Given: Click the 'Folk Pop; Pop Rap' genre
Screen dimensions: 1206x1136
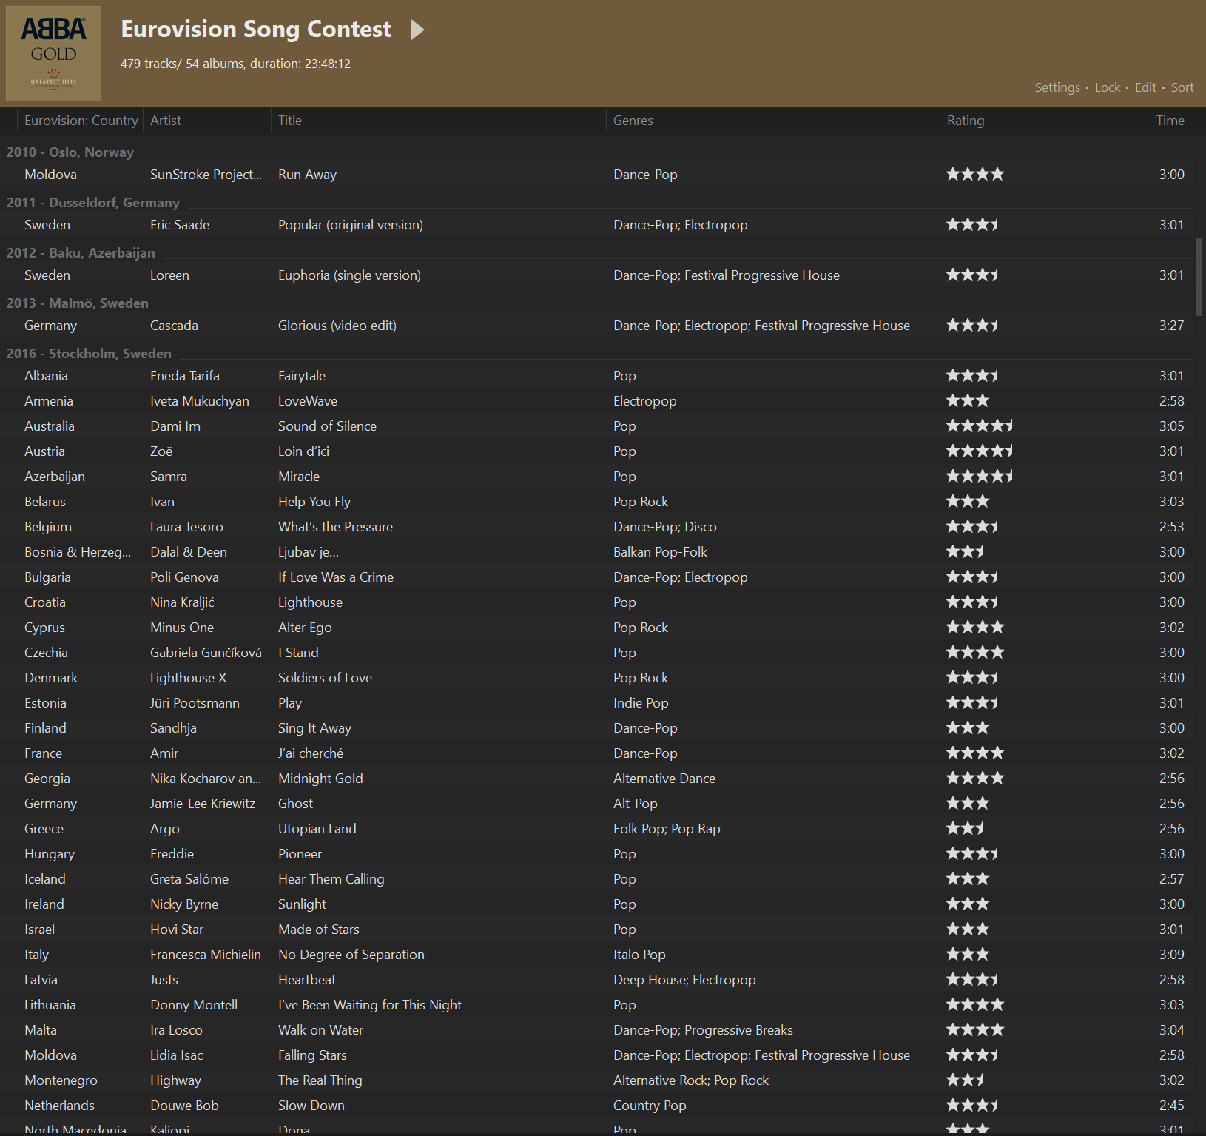Looking at the screenshot, I should (x=667, y=829).
